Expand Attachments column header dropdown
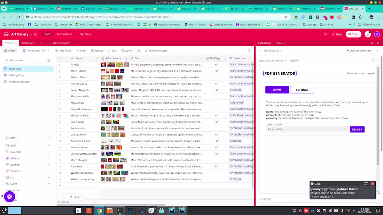Image resolution: width=383 pixels, height=215 pixels. [x=126, y=58]
